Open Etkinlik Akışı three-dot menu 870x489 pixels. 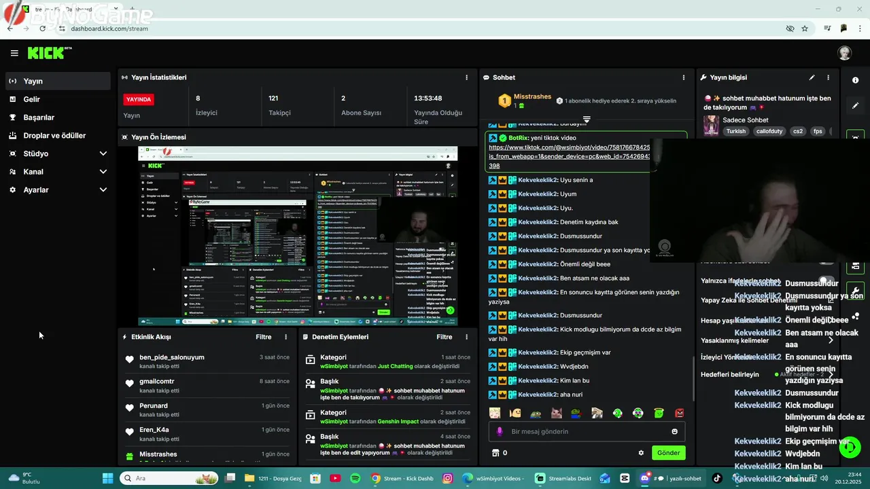(285, 337)
